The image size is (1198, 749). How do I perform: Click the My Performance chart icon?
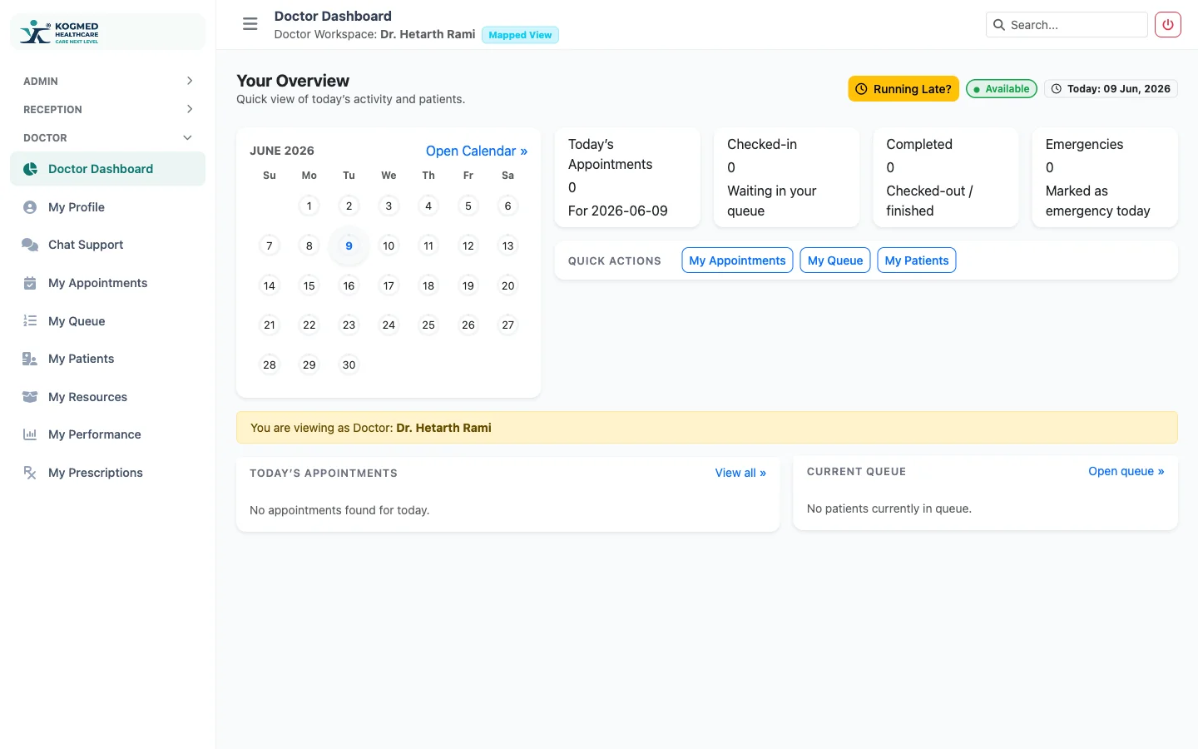30,434
